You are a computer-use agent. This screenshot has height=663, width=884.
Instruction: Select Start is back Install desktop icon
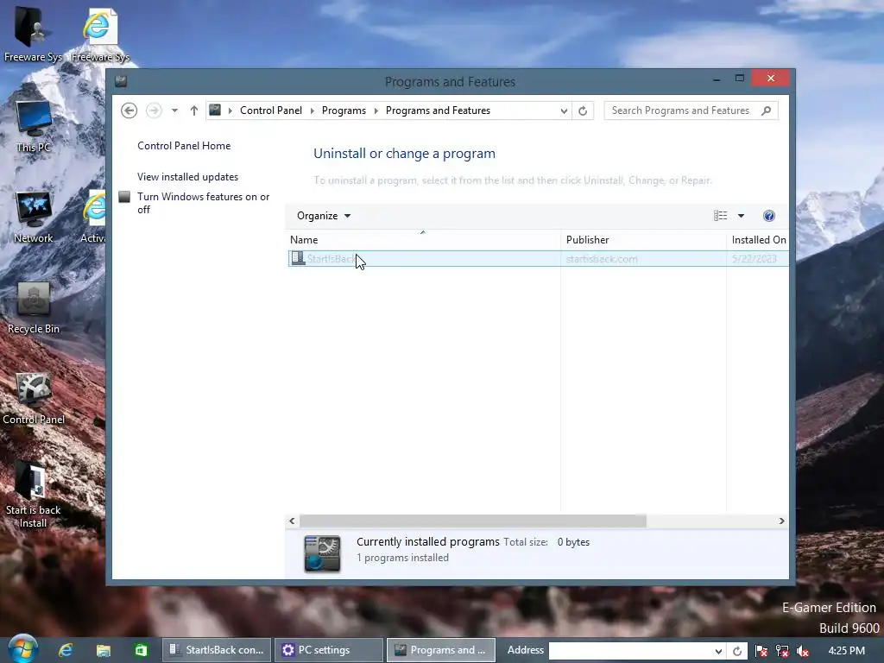click(34, 496)
